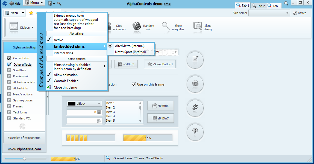Click the Frames sidebar icon
The image size is (314, 164).
(9, 106)
